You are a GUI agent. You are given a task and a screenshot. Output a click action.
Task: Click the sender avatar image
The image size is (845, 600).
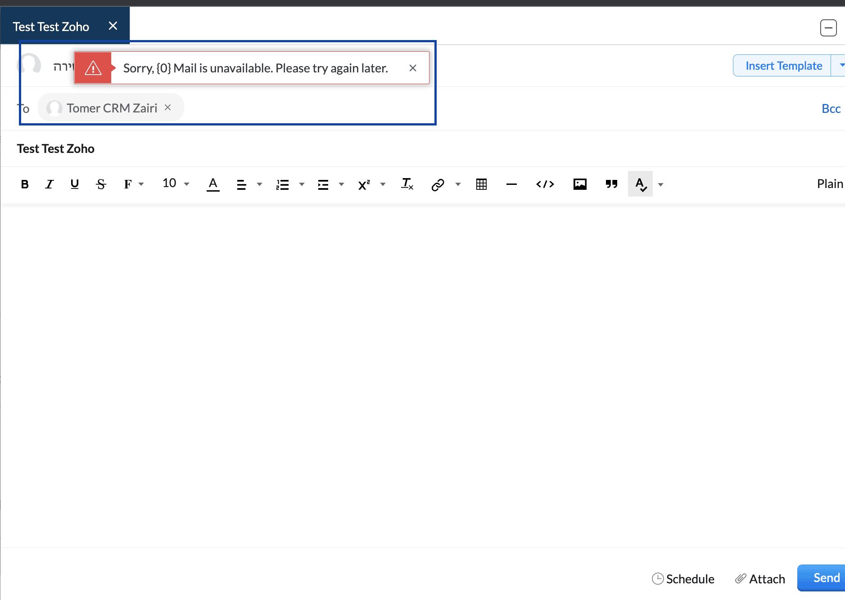[x=29, y=65]
